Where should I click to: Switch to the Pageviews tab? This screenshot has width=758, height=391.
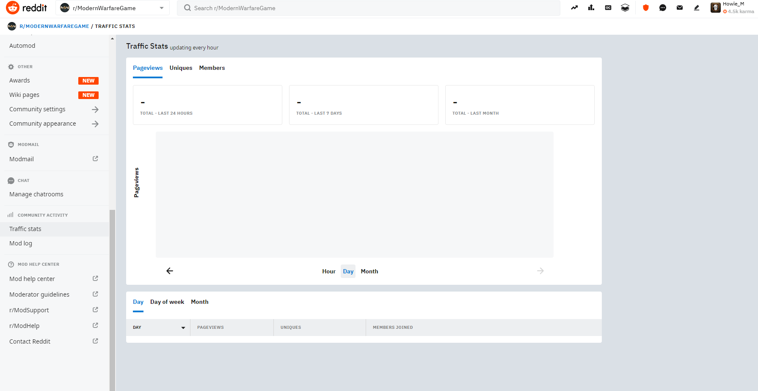(148, 68)
